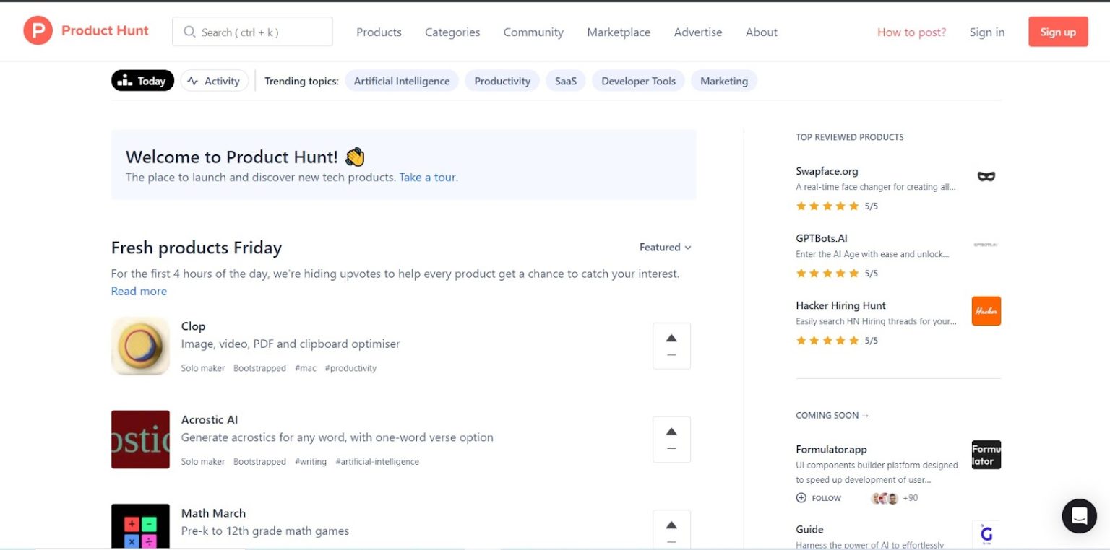Click the Clop product icon
1110x550 pixels.
(140, 346)
